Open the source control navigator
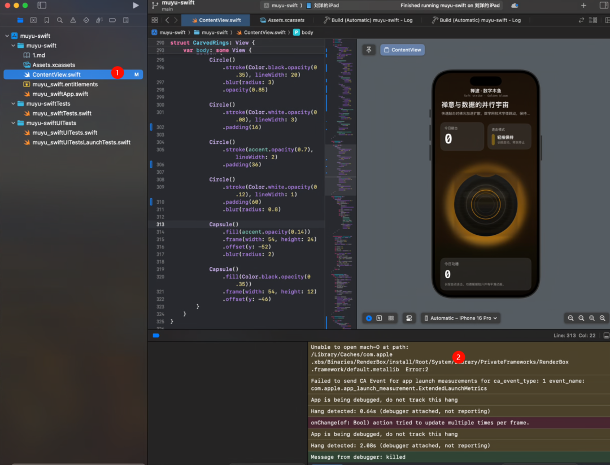The image size is (610, 465). point(33,20)
